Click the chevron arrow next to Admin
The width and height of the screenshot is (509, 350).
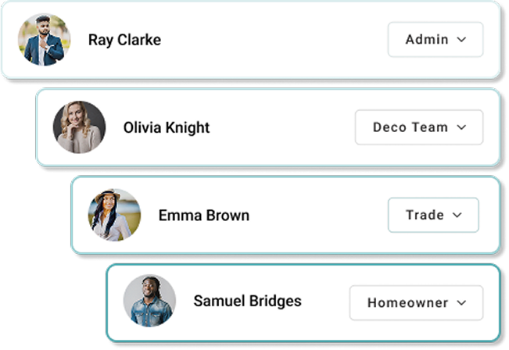click(x=461, y=40)
